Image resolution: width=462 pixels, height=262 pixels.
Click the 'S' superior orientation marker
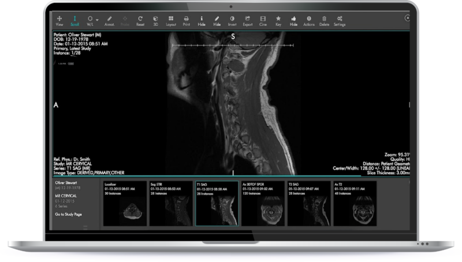233,36
